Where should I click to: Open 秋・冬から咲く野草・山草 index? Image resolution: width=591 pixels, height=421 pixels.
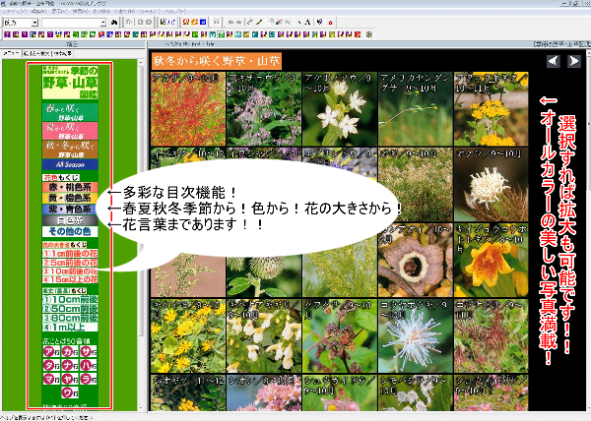[70, 150]
